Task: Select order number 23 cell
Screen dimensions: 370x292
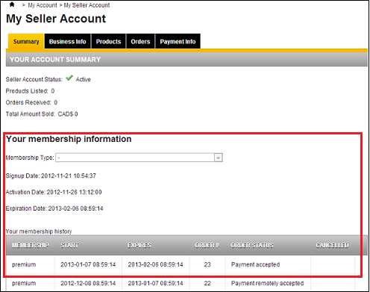Action: coord(207,264)
